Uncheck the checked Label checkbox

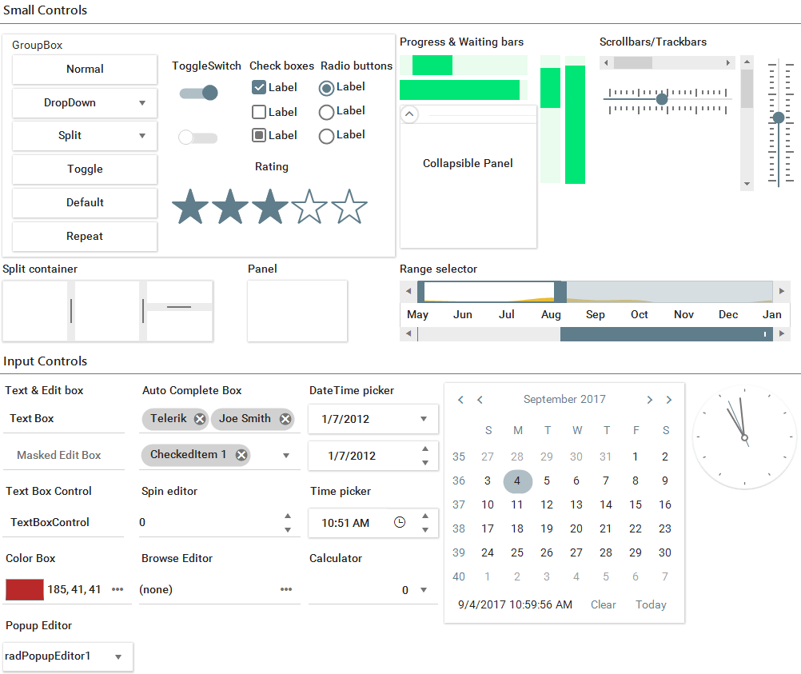pos(258,87)
